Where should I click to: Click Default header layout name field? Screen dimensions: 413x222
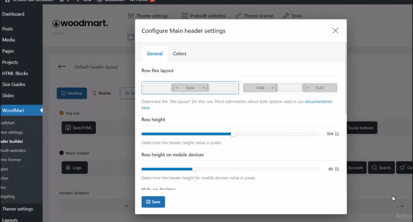96,67
